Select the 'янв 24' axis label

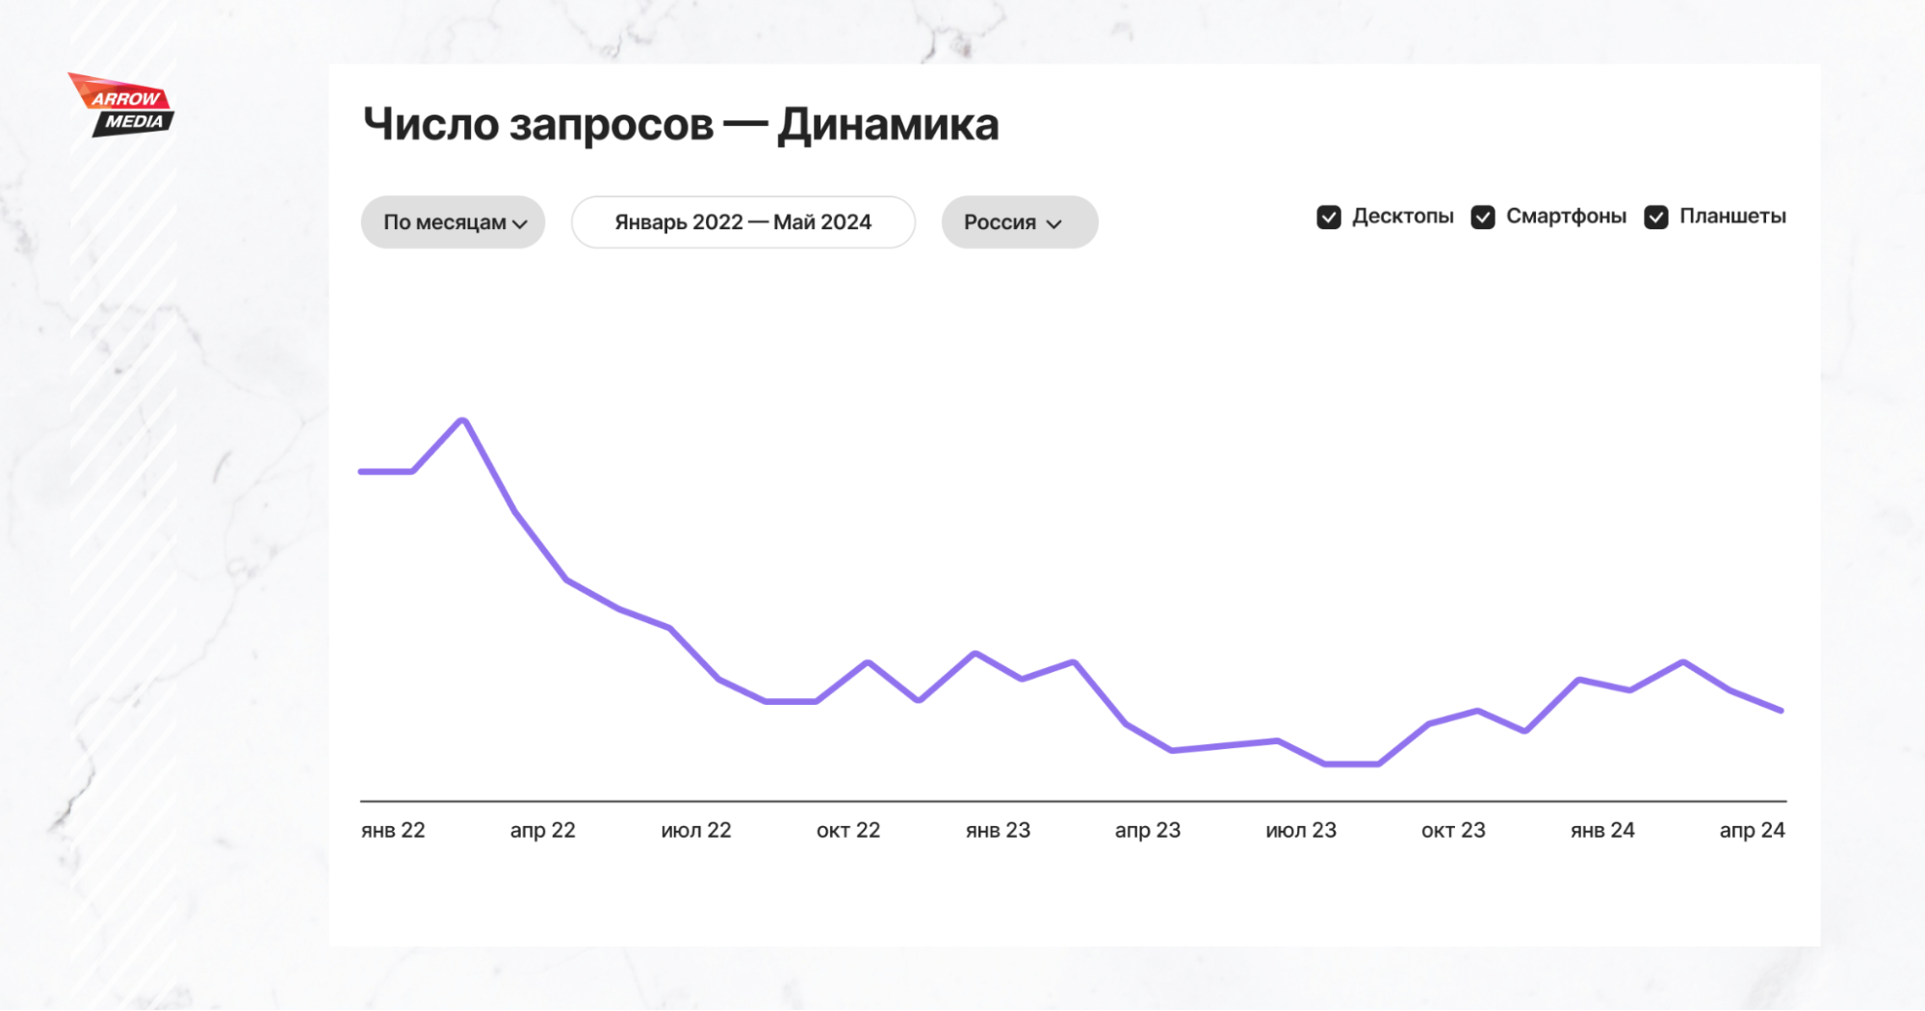1602,830
